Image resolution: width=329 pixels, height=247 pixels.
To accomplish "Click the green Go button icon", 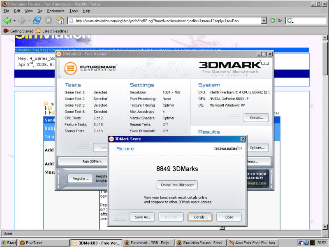I will pyautogui.click(x=273, y=21).
